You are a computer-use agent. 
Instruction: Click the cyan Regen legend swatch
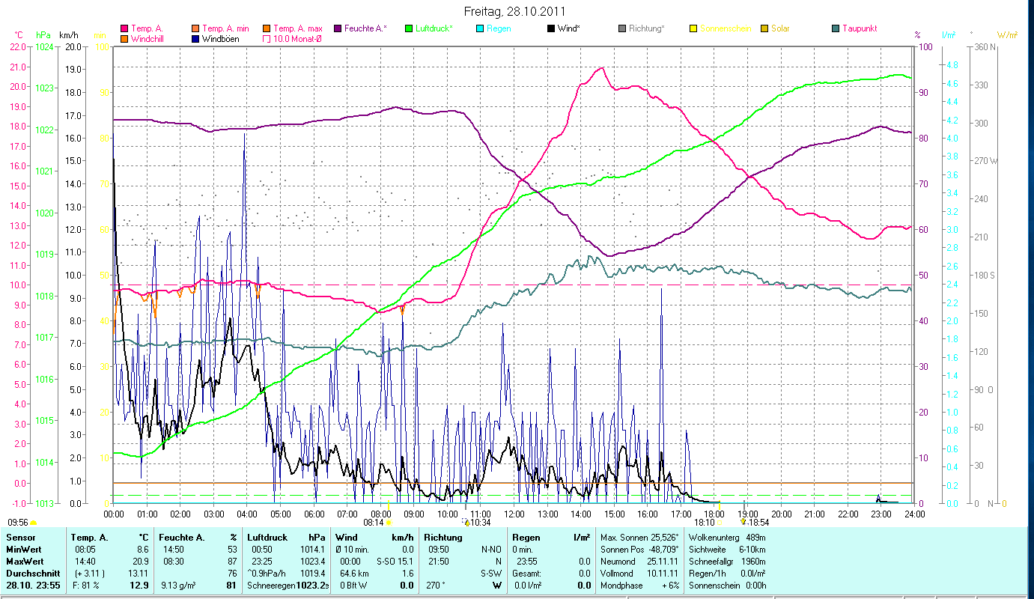(480, 28)
